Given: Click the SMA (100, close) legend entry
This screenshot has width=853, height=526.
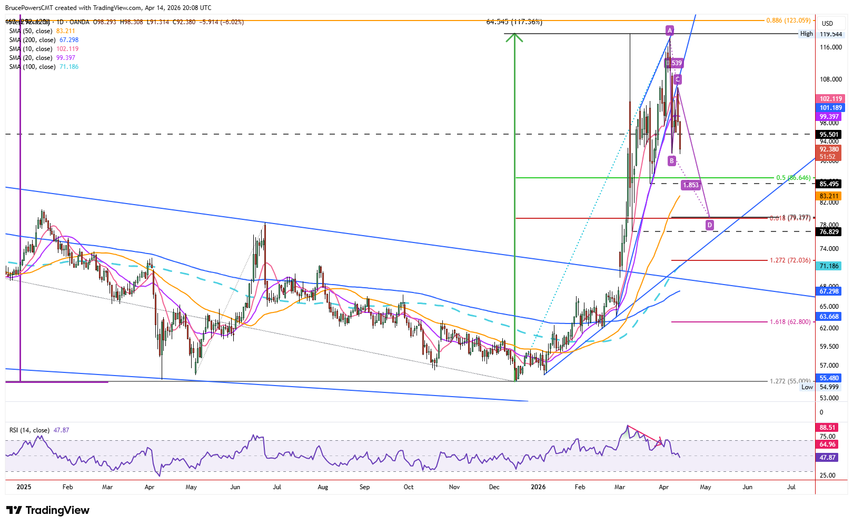Looking at the screenshot, I should 44,67.
